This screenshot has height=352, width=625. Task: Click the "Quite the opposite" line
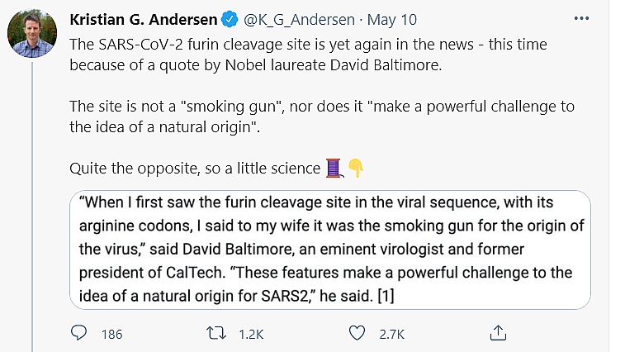(195, 169)
